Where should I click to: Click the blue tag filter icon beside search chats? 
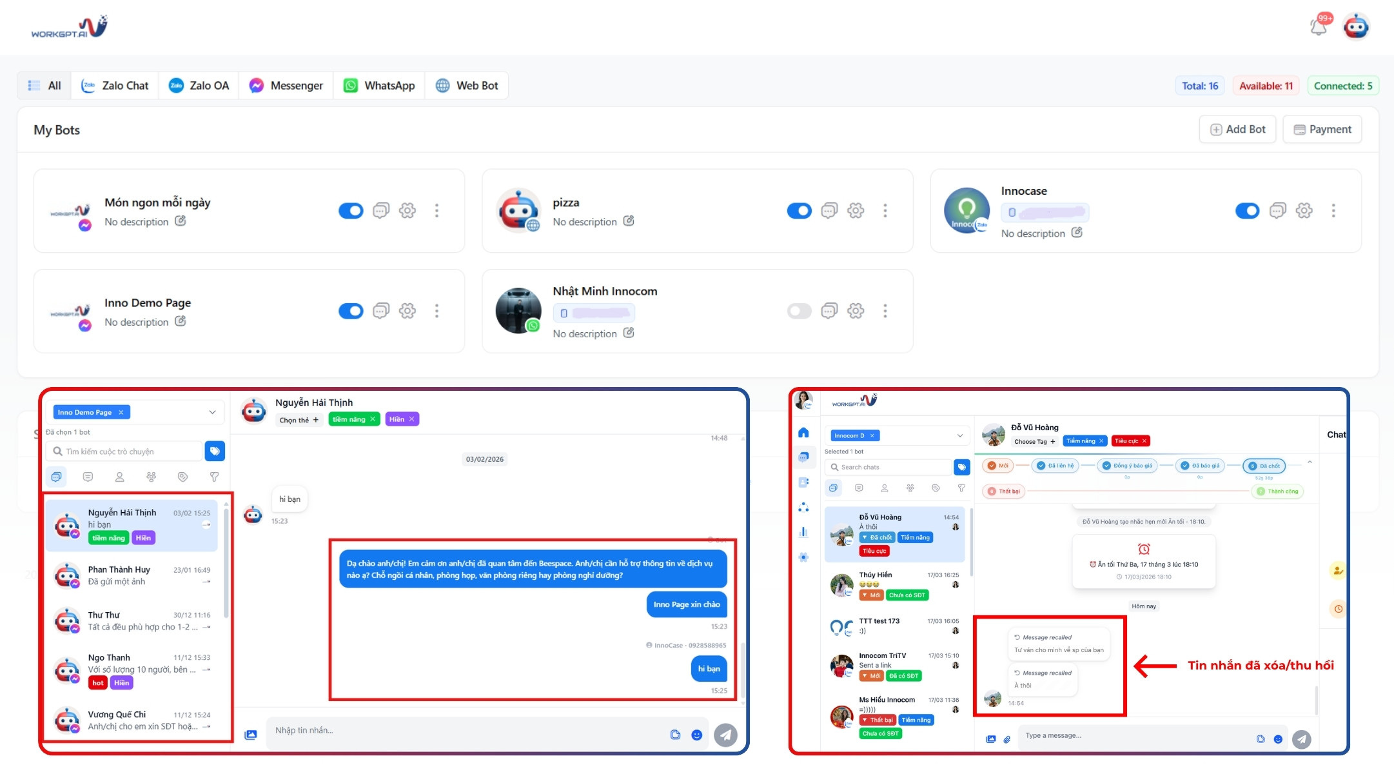point(962,466)
